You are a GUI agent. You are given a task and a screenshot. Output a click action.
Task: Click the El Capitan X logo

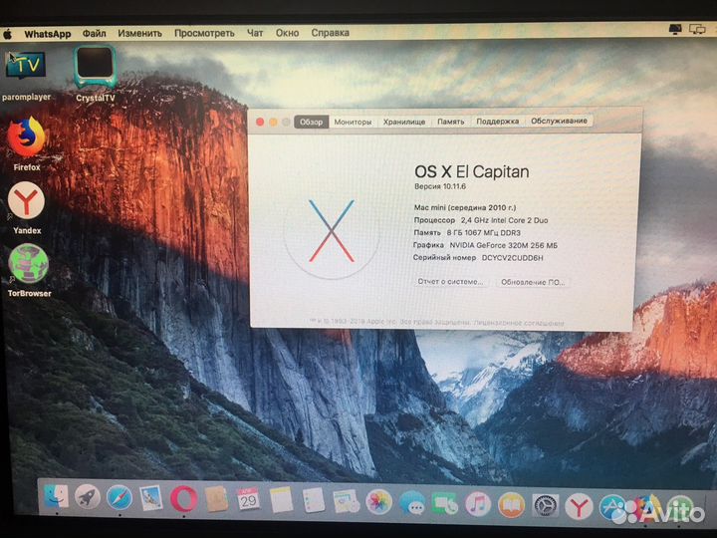(332, 231)
